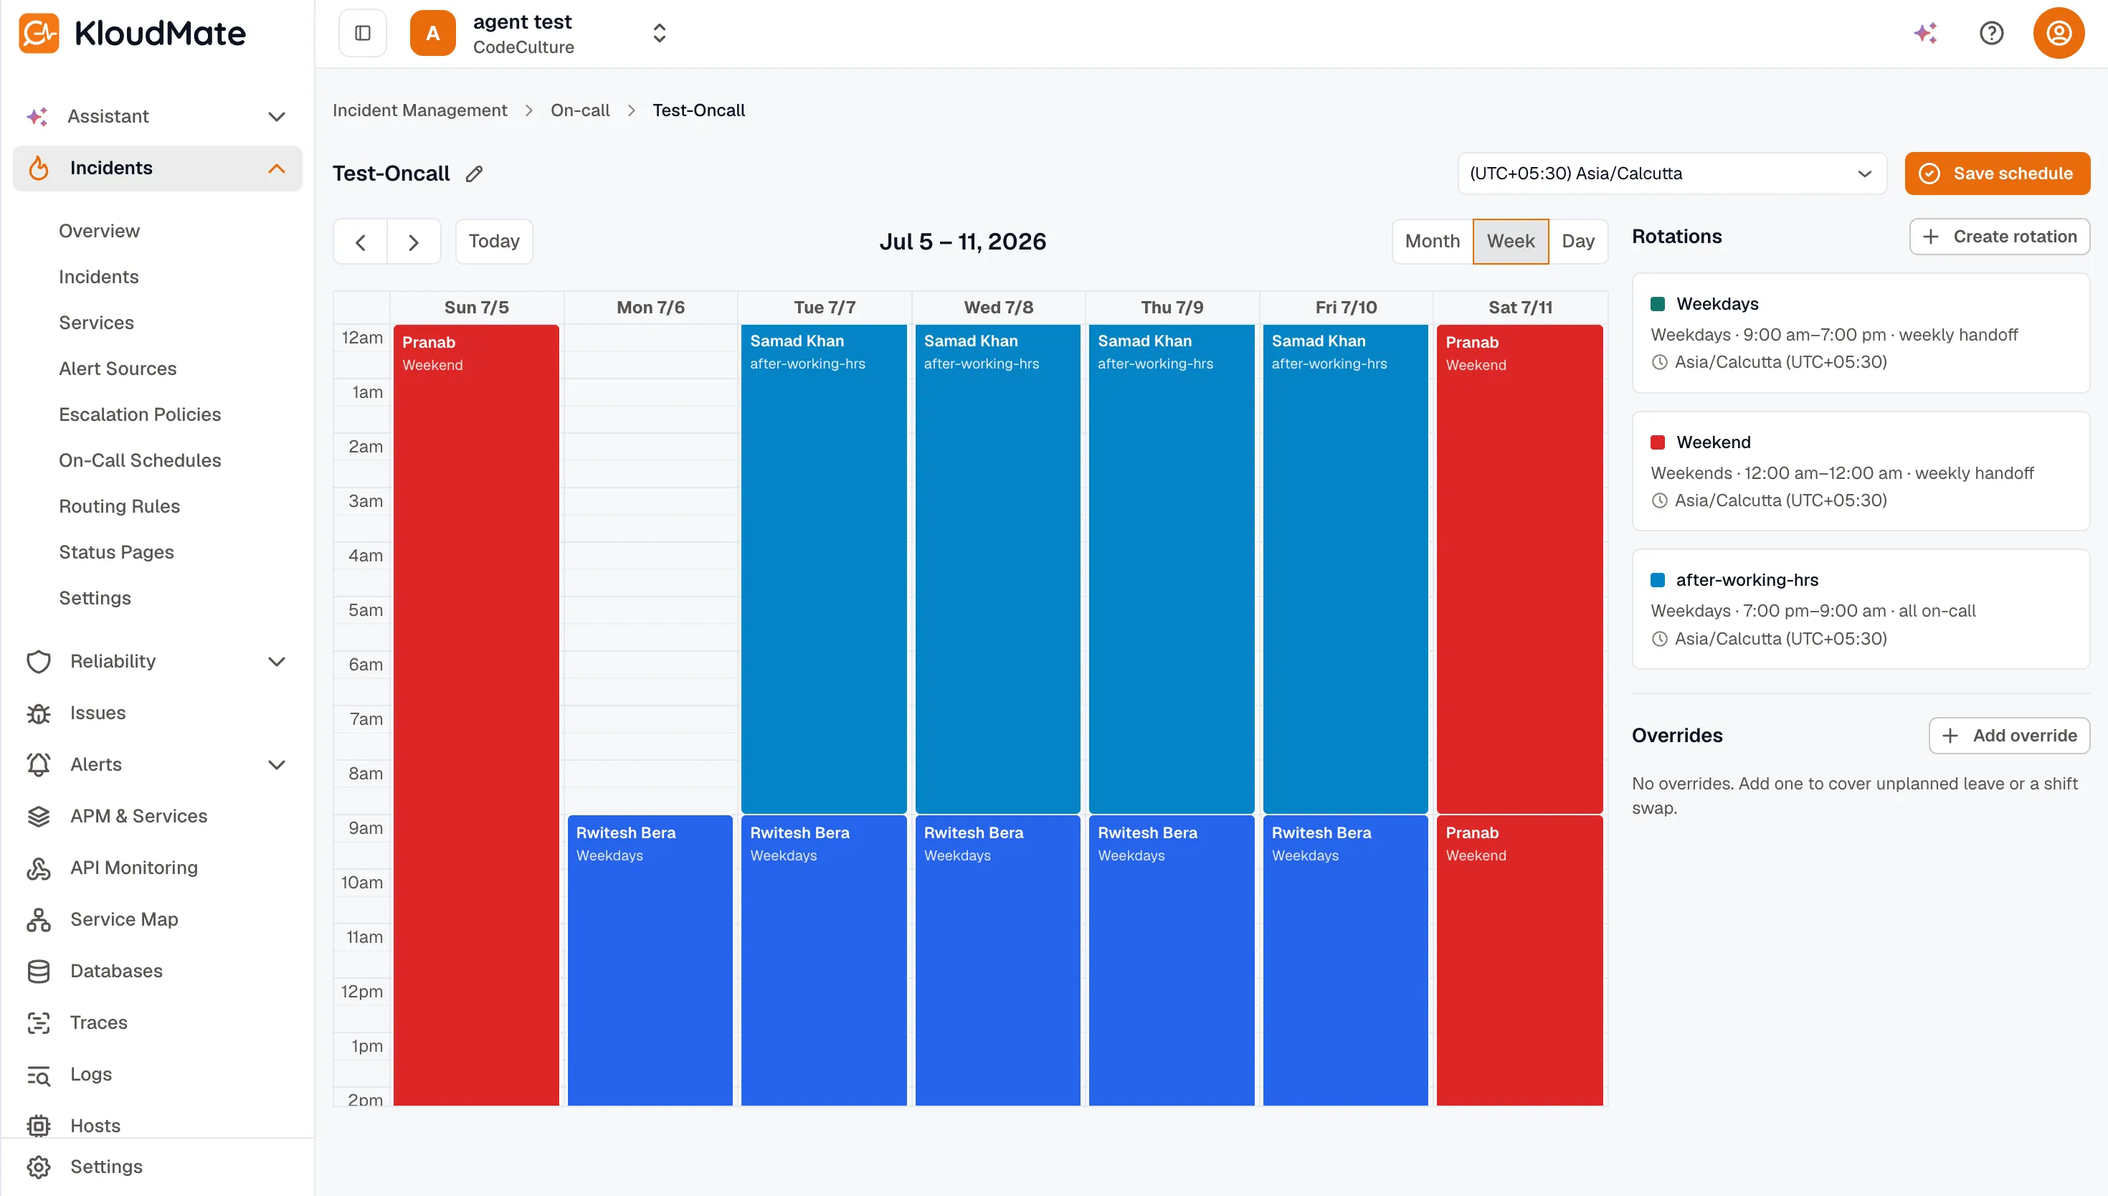Open Incidents submenu item

tap(98, 277)
